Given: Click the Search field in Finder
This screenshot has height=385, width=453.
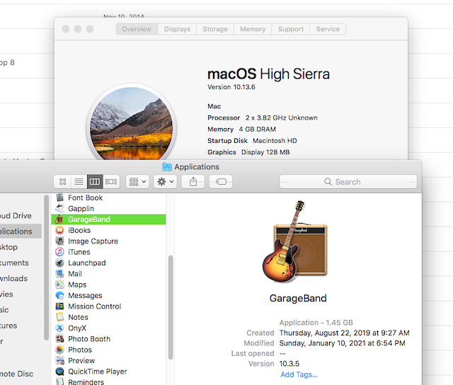Looking at the screenshot, I should pos(347,182).
